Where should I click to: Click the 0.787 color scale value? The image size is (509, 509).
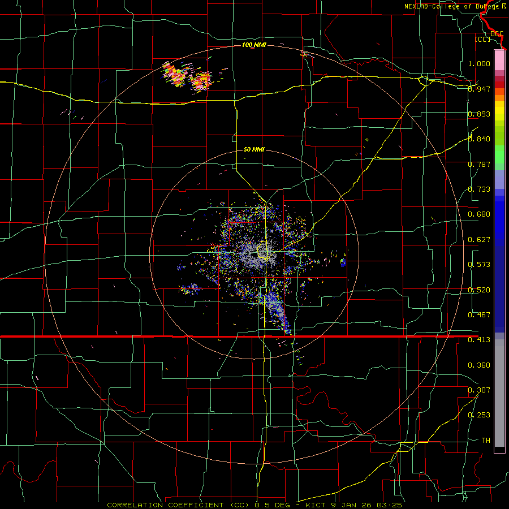pos(479,164)
